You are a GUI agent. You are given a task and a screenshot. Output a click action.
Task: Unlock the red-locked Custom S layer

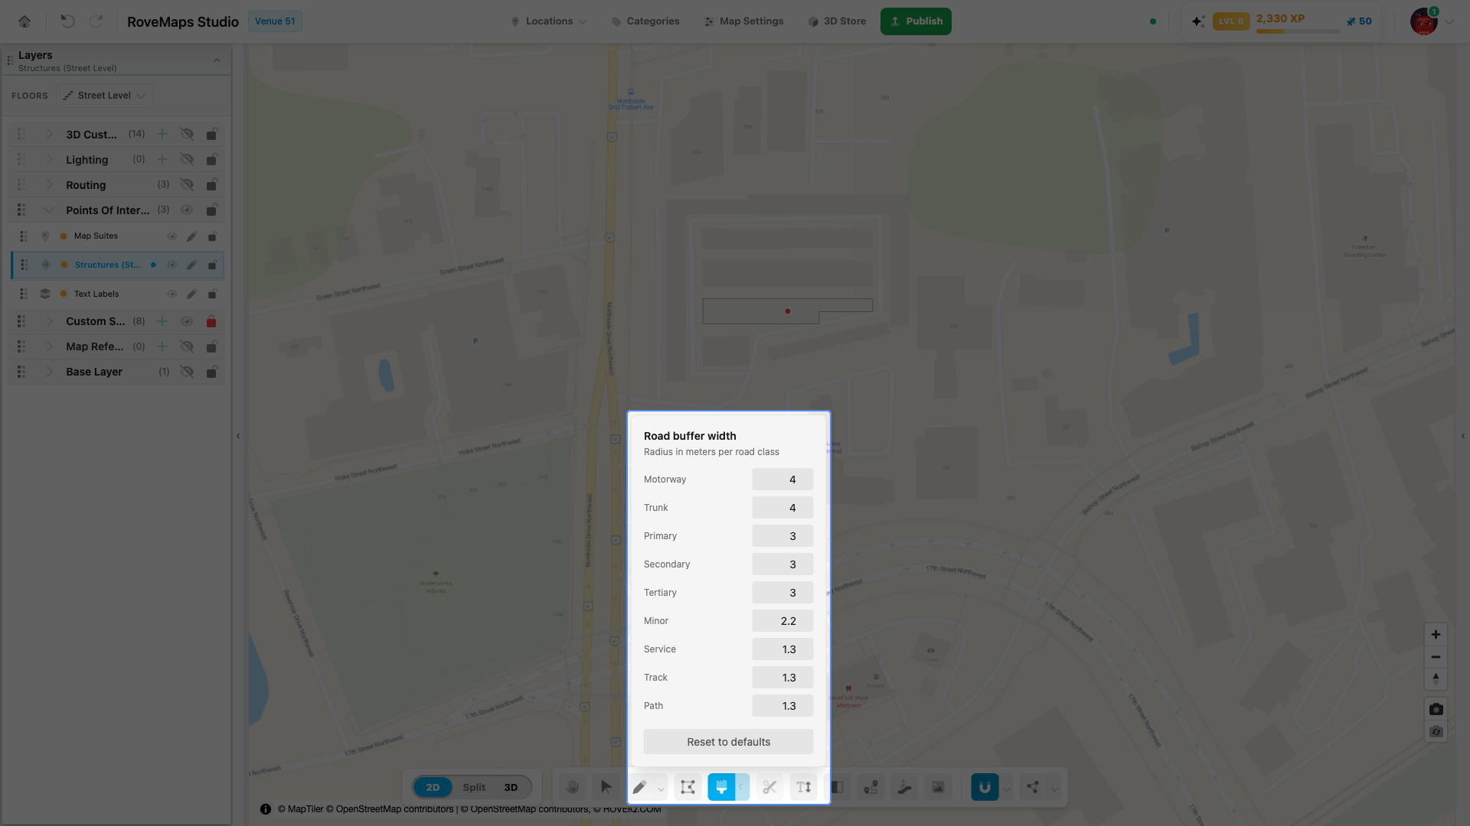pos(211,321)
